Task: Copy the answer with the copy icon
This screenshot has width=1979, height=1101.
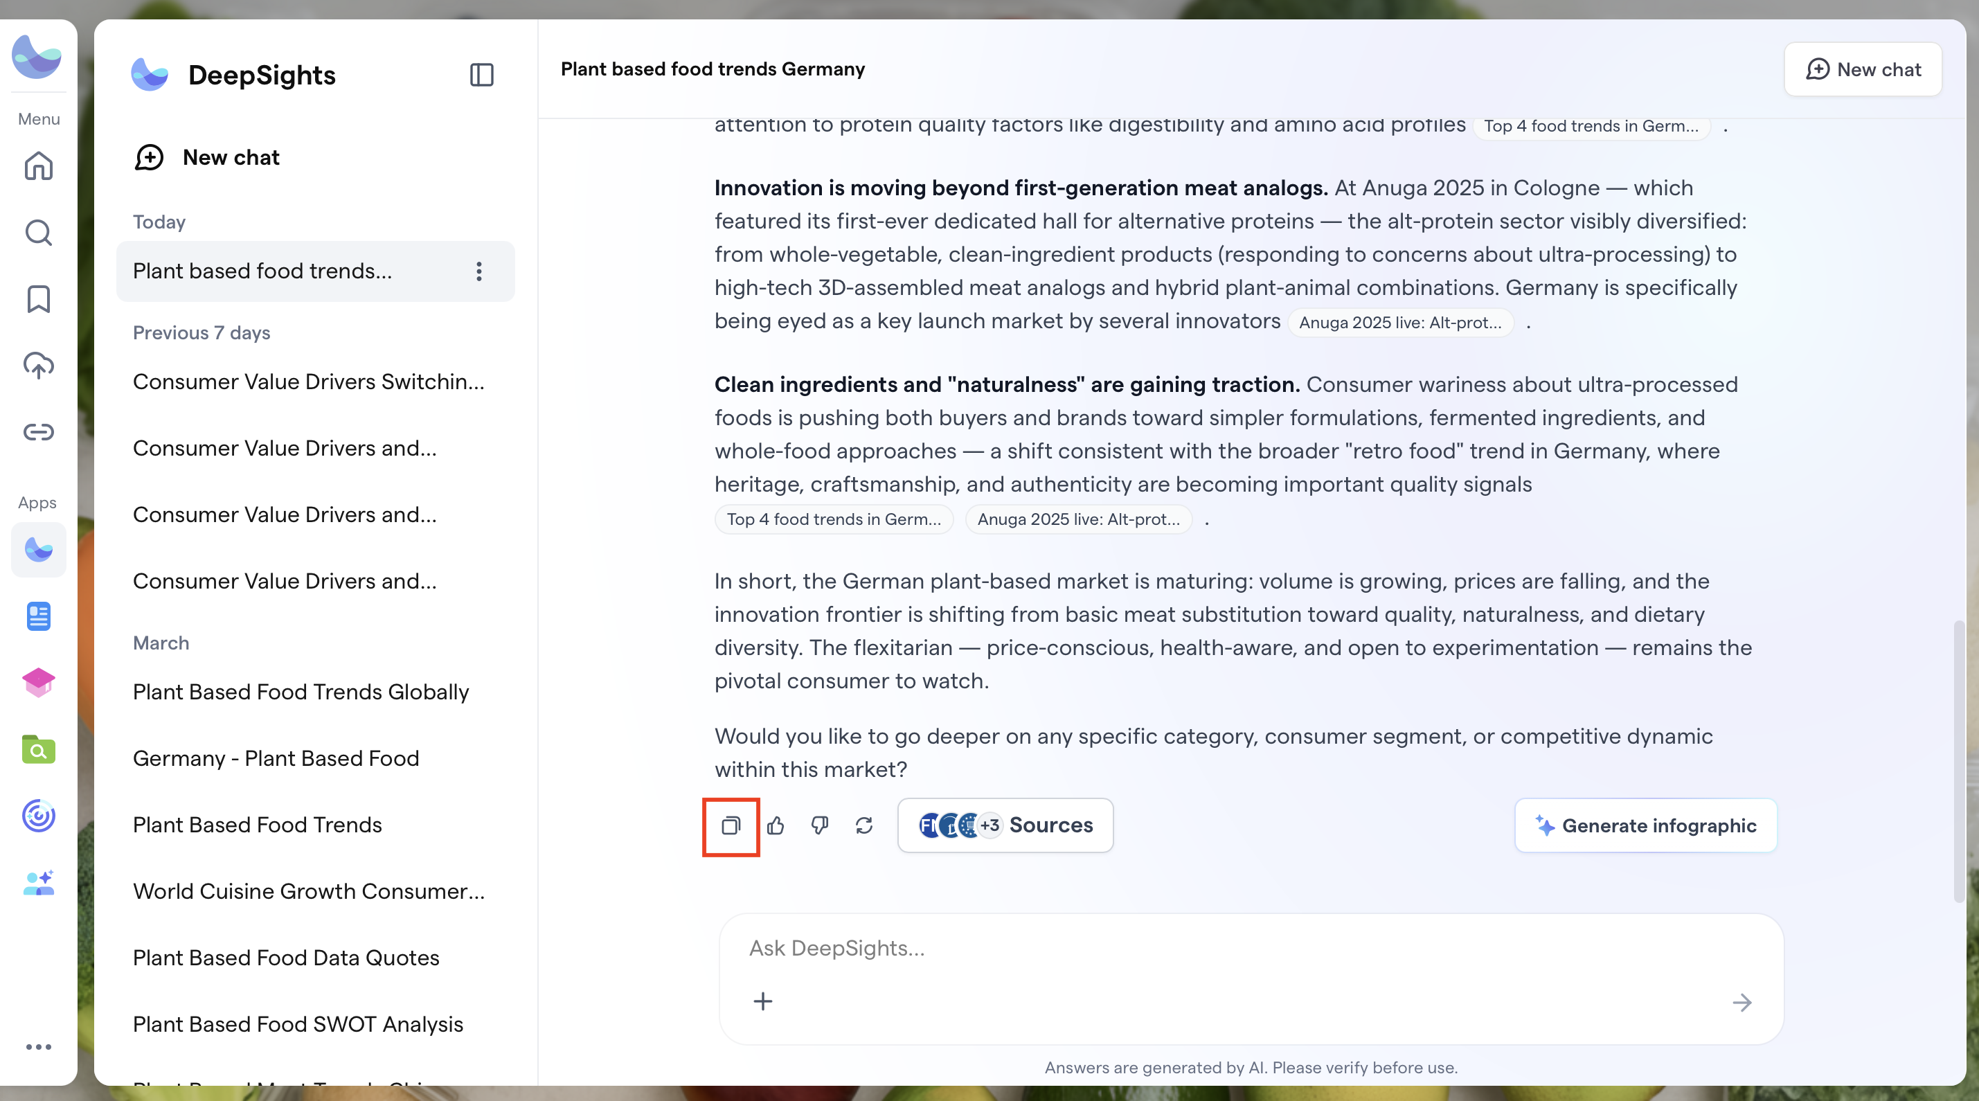Action: tap(731, 826)
